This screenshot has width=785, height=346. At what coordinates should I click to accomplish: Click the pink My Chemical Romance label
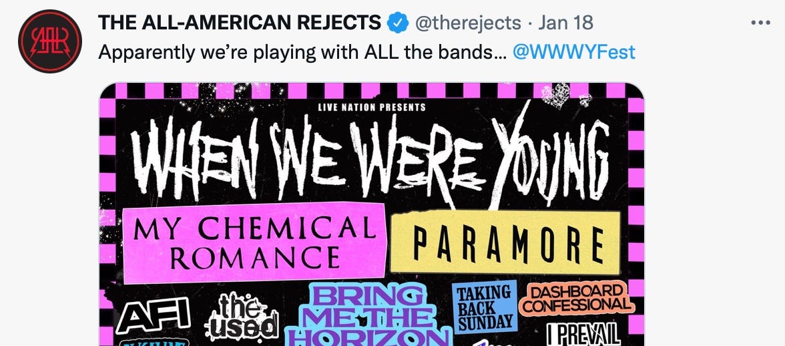click(x=254, y=242)
